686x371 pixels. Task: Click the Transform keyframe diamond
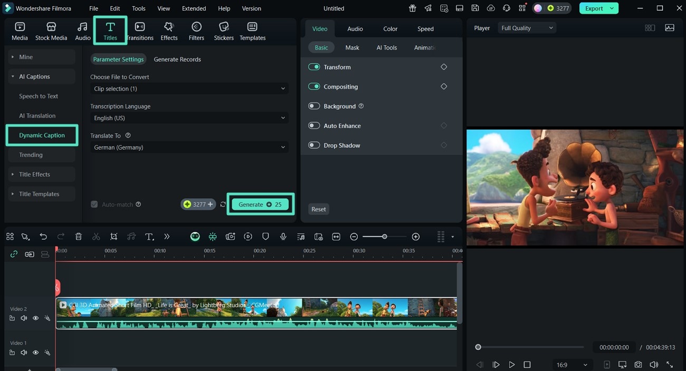click(x=444, y=67)
